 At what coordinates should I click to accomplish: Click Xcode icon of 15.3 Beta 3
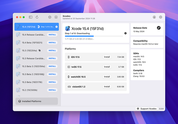tap(18, 66)
